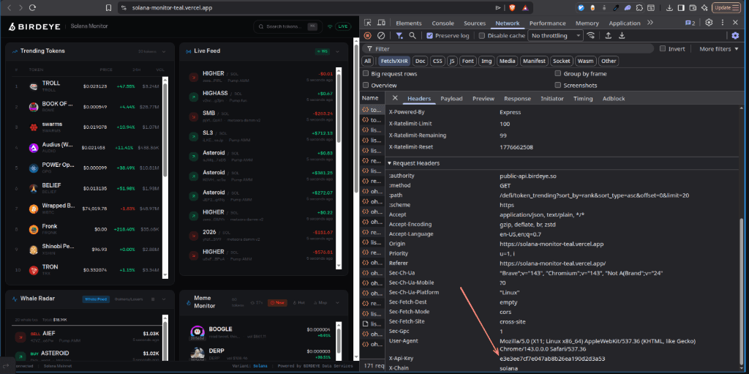This screenshot has width=749, height=374.
Task: Enable the Screenshots checkbox
Action: coord(558,85)
